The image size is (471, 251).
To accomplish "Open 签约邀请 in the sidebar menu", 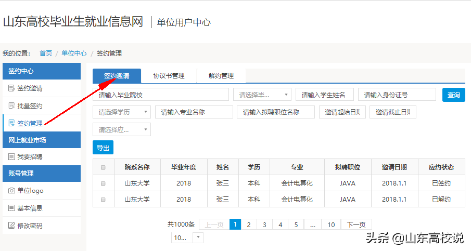I will coord(42,88).
